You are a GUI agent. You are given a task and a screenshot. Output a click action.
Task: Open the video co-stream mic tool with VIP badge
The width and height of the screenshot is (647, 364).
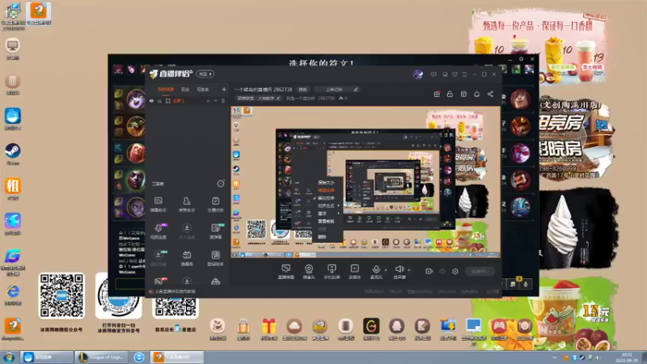click(x=159, y=231)
